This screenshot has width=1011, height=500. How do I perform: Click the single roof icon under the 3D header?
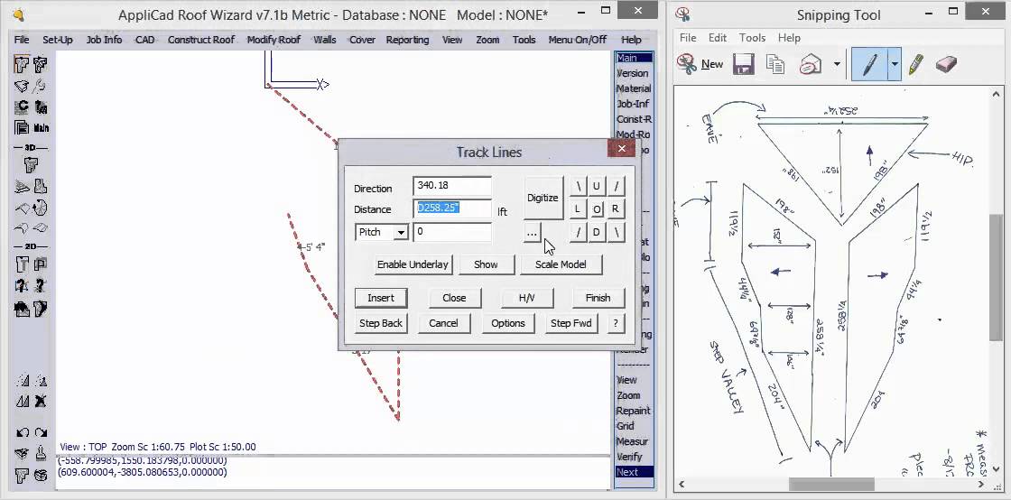(31, 165)
